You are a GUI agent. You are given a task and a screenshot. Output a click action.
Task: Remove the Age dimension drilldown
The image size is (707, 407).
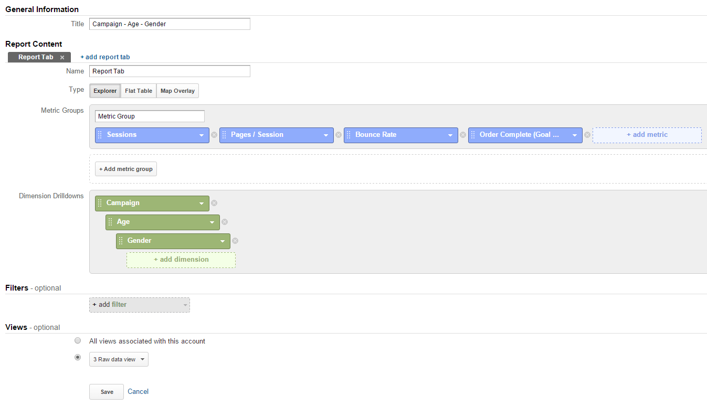(x=225, y=222)
